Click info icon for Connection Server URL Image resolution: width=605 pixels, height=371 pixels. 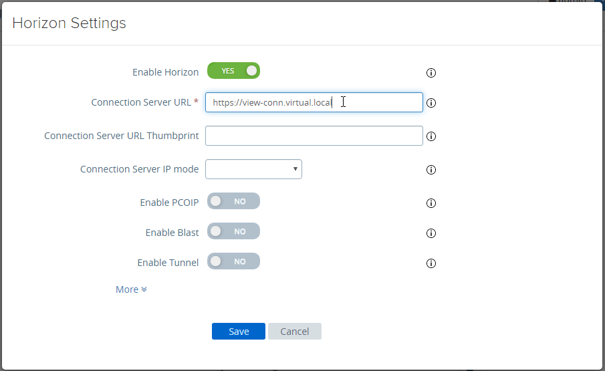[x=431, y=102]
